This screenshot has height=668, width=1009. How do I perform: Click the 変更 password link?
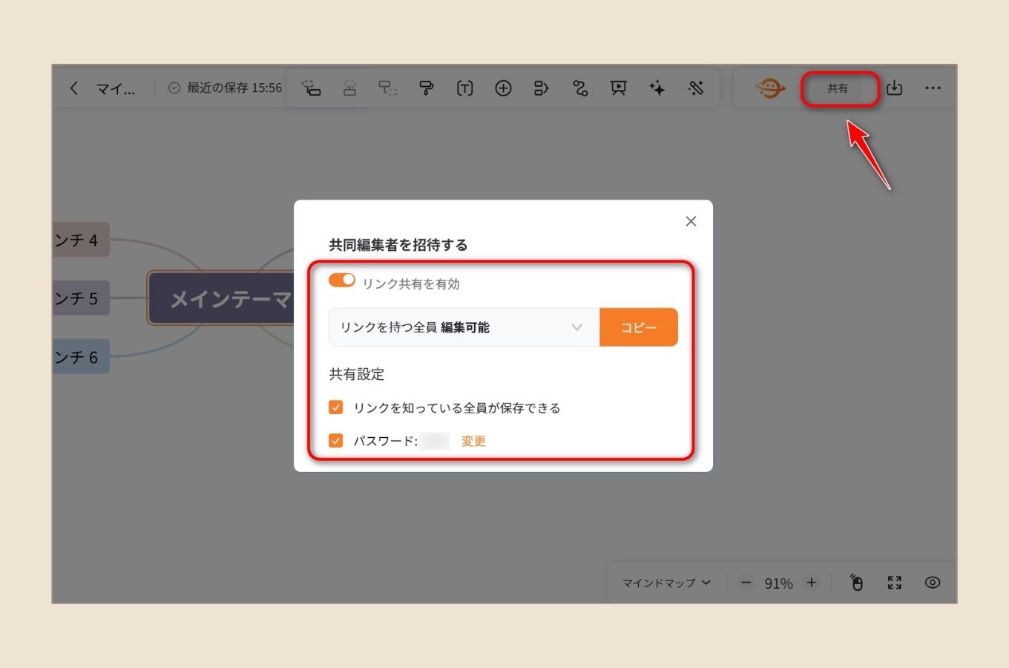[x=473, y=441]
